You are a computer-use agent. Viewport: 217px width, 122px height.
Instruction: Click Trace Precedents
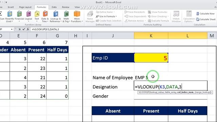(135, 12)
